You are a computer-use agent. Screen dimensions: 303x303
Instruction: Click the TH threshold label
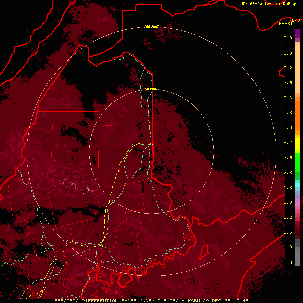[289, 262]
